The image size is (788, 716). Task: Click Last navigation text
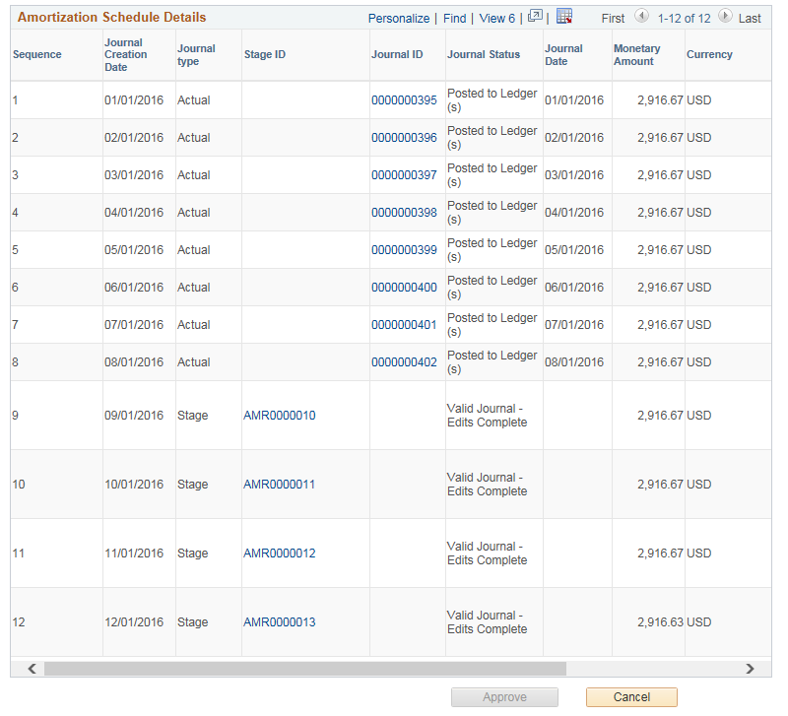750,19
